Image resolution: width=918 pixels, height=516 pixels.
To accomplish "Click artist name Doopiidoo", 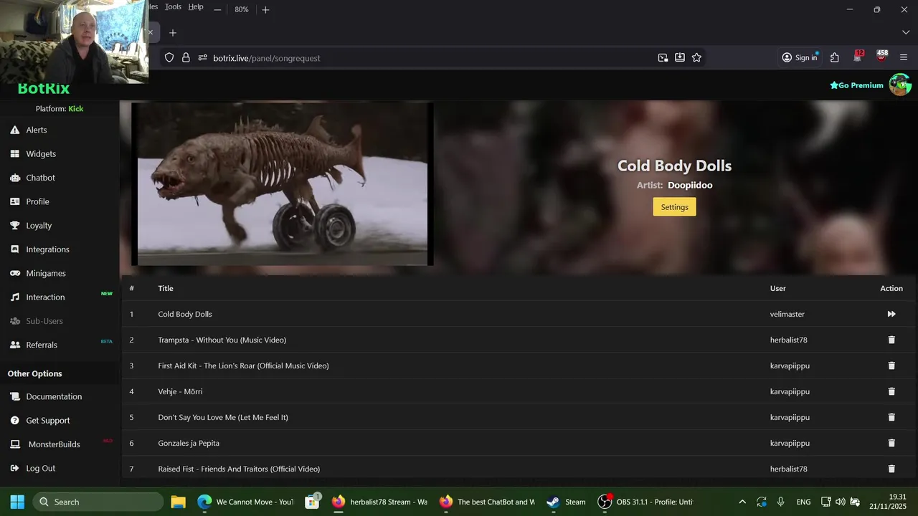I will pos(690,185).
